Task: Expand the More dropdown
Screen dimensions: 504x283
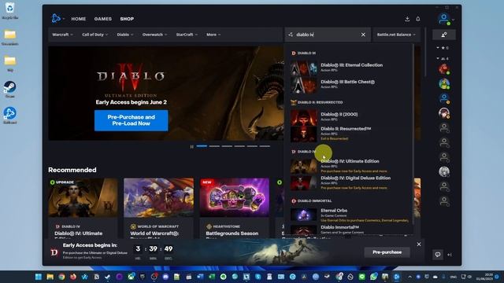Action: [213, 35]
